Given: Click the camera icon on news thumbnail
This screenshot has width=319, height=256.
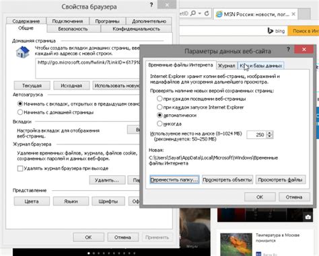Looking at the screenshot, I should tap(308, 217).
